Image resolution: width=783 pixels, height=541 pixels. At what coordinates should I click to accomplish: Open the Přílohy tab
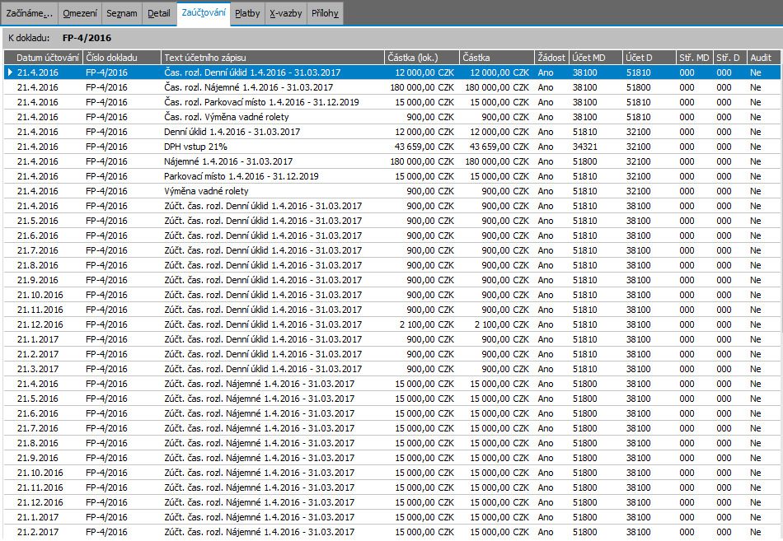pos(326,13)
